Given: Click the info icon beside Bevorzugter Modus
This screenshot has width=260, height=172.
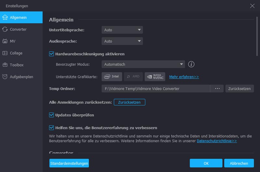Looking at the screenshot, I should coord(191,64).
